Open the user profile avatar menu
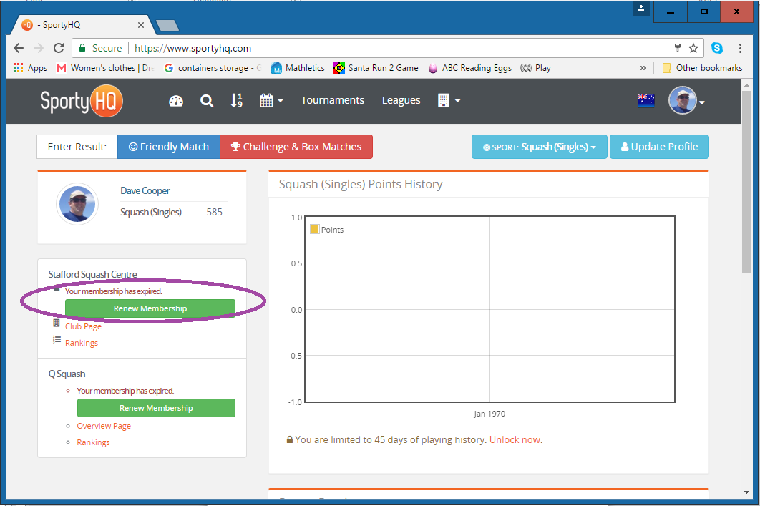Screen dimensions: 760x506 pos(686,101)
